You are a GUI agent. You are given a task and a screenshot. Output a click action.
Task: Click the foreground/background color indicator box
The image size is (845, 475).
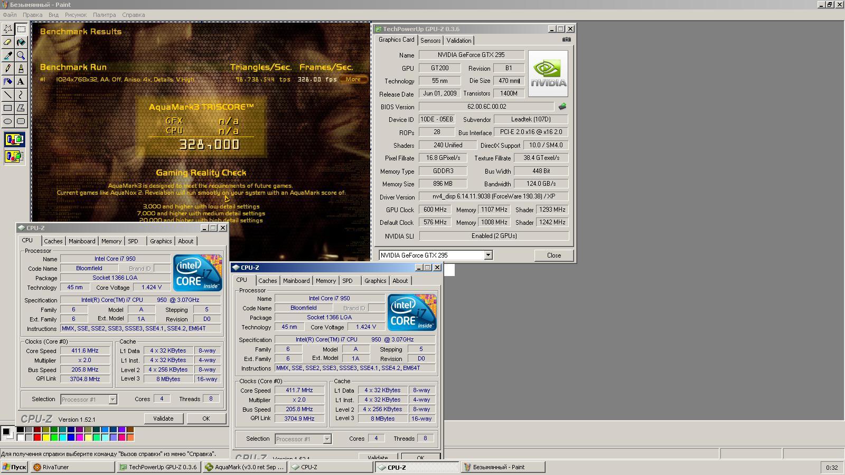pos(8,434)
